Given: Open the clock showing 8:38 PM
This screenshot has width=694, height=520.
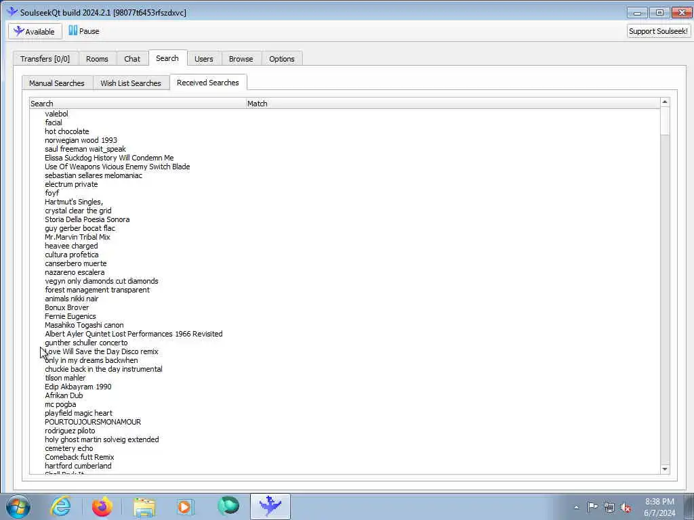Looking at the screenshot, I should point(659,507).
